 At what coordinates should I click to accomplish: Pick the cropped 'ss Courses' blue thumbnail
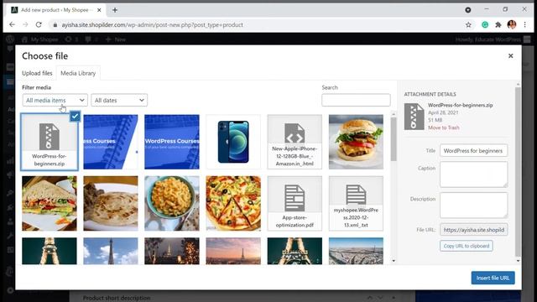pos(111,142)
